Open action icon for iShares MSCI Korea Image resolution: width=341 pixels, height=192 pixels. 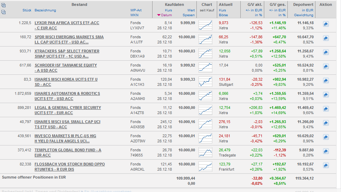coord(326,81)
